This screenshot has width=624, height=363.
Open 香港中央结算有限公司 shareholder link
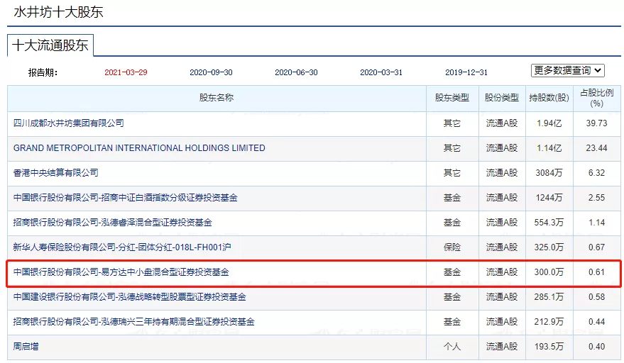[55, 172]
